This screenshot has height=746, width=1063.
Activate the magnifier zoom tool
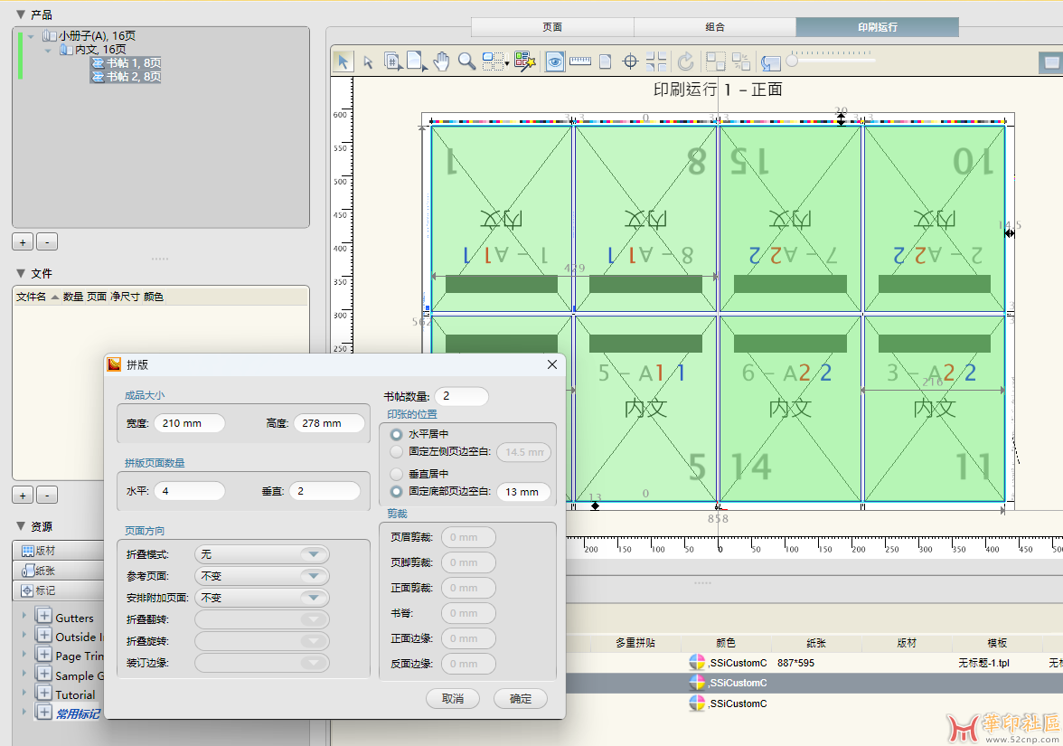[466, 61]
